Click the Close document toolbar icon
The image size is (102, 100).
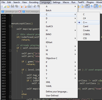click(x=21, y=6)
